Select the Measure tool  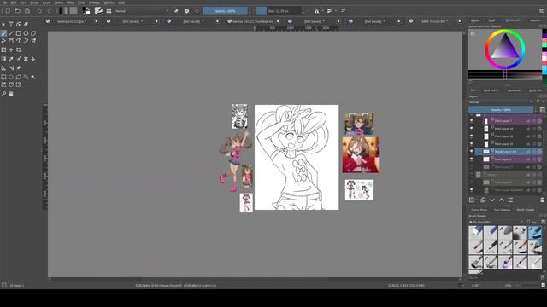11,68
